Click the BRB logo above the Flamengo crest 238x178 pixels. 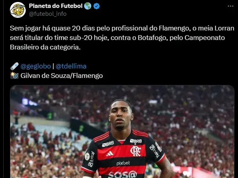136,141
